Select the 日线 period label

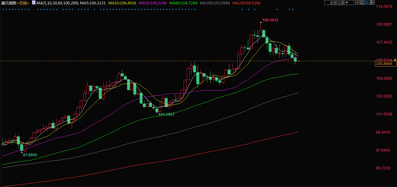coord(22,3)
